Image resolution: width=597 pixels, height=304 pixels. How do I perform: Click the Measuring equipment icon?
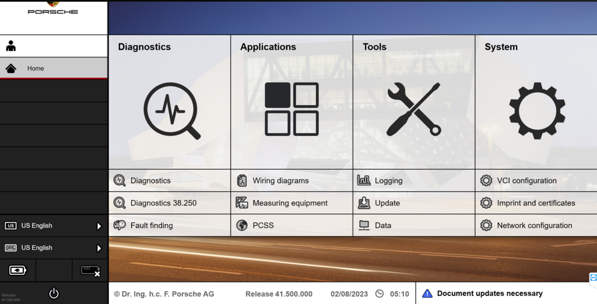242,202
